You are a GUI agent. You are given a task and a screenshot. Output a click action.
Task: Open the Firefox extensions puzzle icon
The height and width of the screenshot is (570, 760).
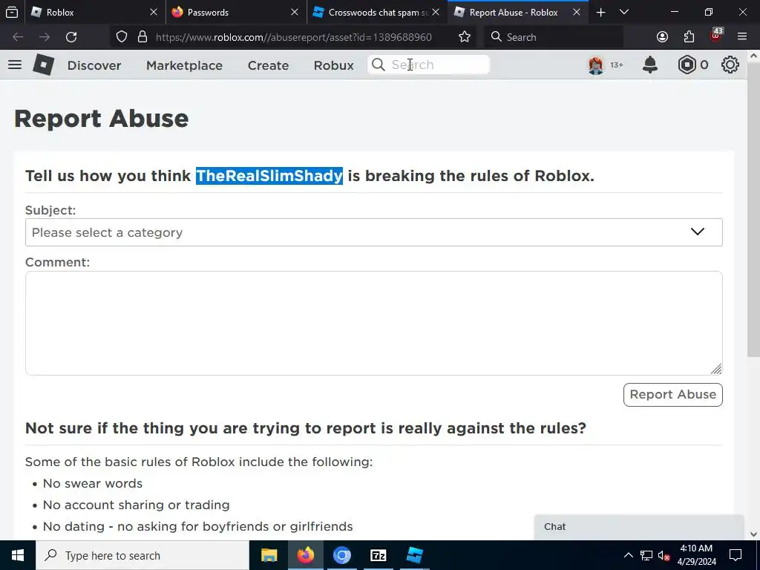tap(689, 37)
